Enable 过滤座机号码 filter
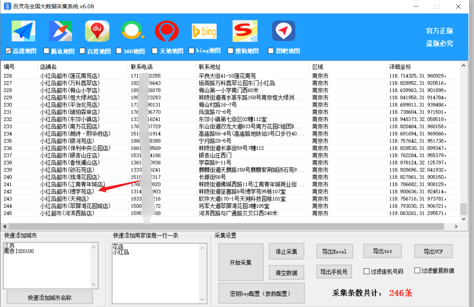Viewport: 474px width, 307px height. (367, 271)
